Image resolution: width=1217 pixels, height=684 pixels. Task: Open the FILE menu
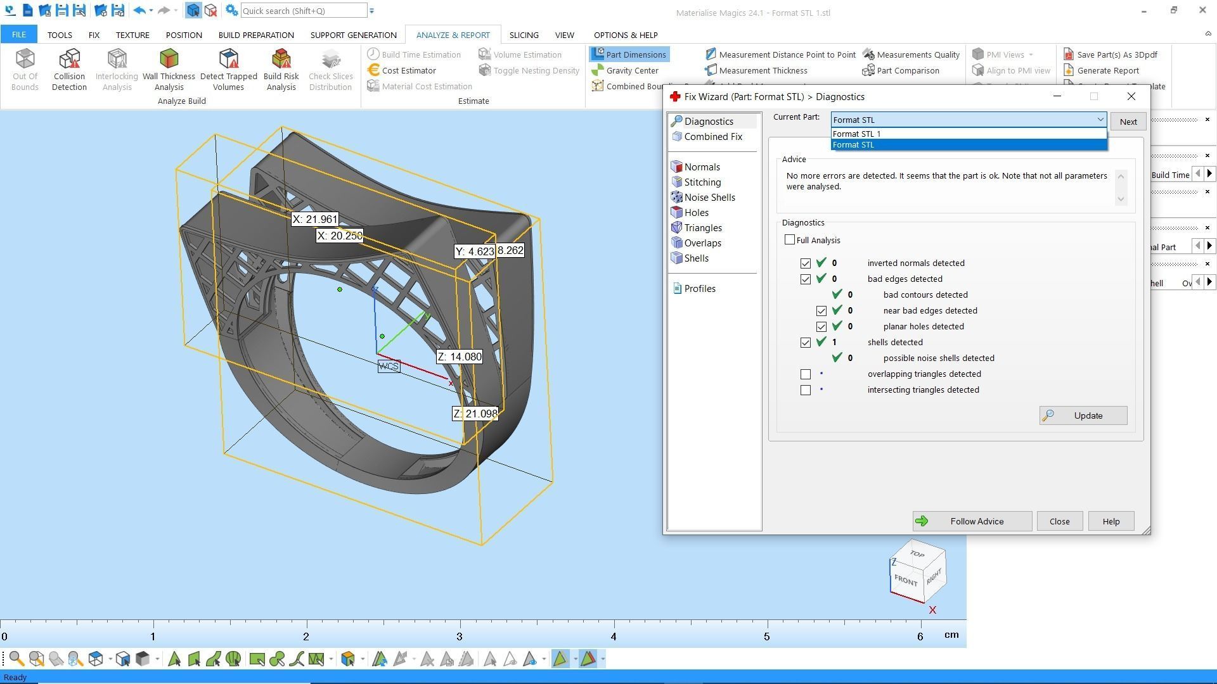click(x=19, y=35)
